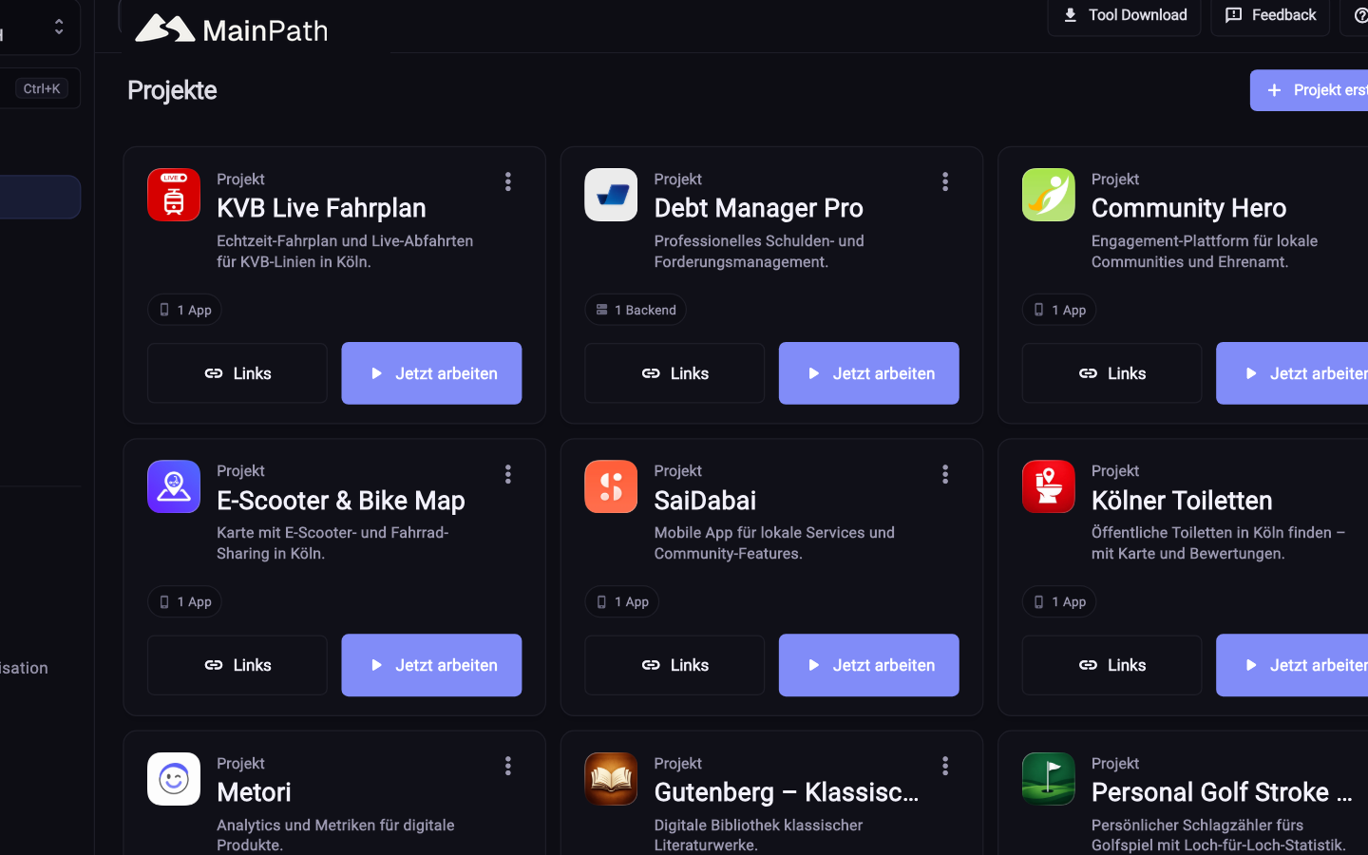The width and height of the screenshot is (1368, 855).
Task: Click the Community Hero project title
Action: (1188, 208)
